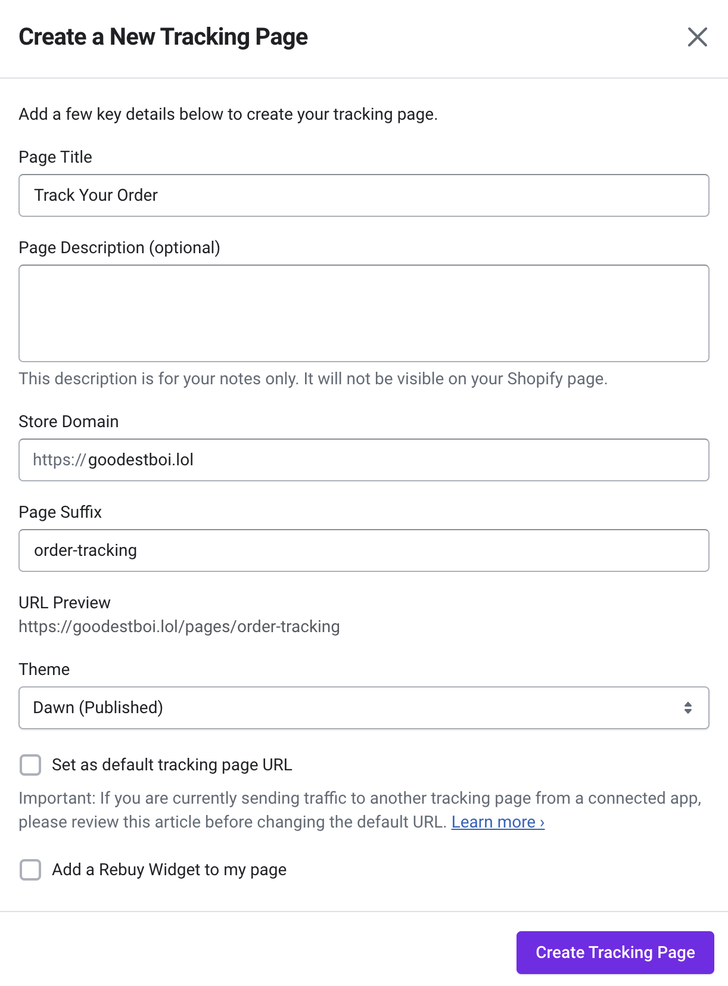Click the Page Title label

pyautogui.click(x=55, y=157)
